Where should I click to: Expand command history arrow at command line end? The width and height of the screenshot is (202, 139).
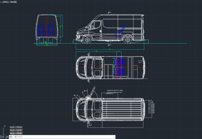click(x=114, y=137)
